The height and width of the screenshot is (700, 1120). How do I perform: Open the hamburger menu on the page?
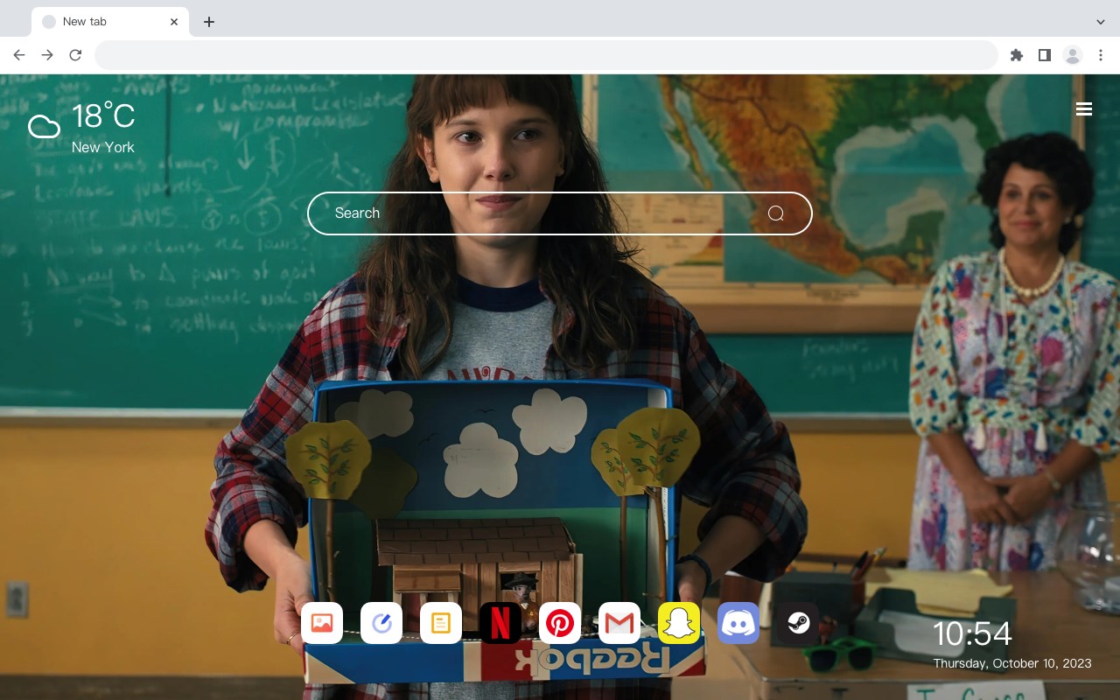[1084, 108]
